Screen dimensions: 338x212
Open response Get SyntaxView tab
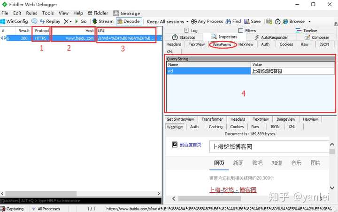pyautogui.click(x=180, y=119)
